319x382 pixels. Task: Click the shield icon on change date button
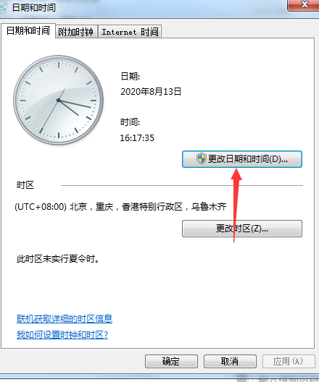pyautogui.click(x=202, y=158)
